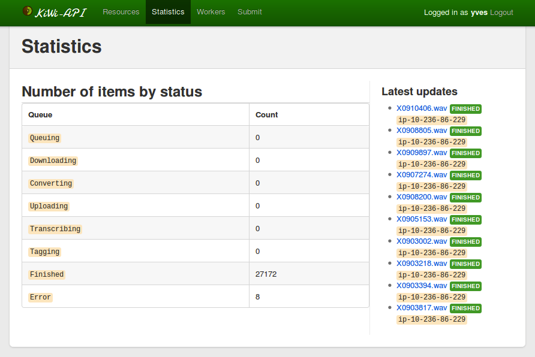Screen dimensions: 535x357
Task: Click the FINISHED badge next to X0910406.wav
Action: [465, 109]
